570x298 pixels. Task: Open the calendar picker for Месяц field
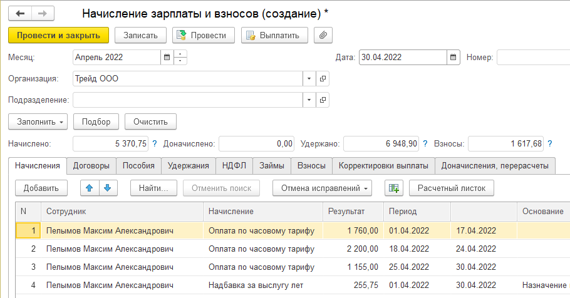pyautogui.click(x=167, y=57)
